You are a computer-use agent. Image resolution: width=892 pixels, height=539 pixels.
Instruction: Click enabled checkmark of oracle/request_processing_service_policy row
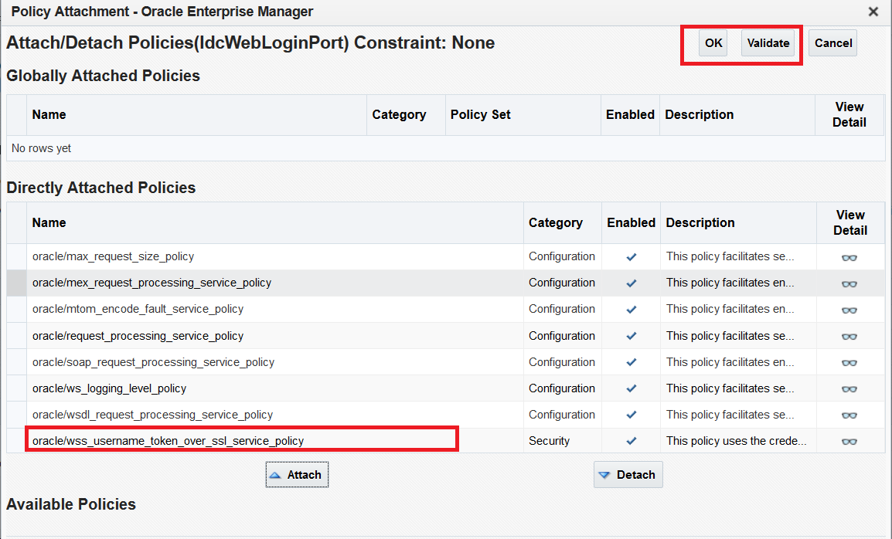[631, 336]
